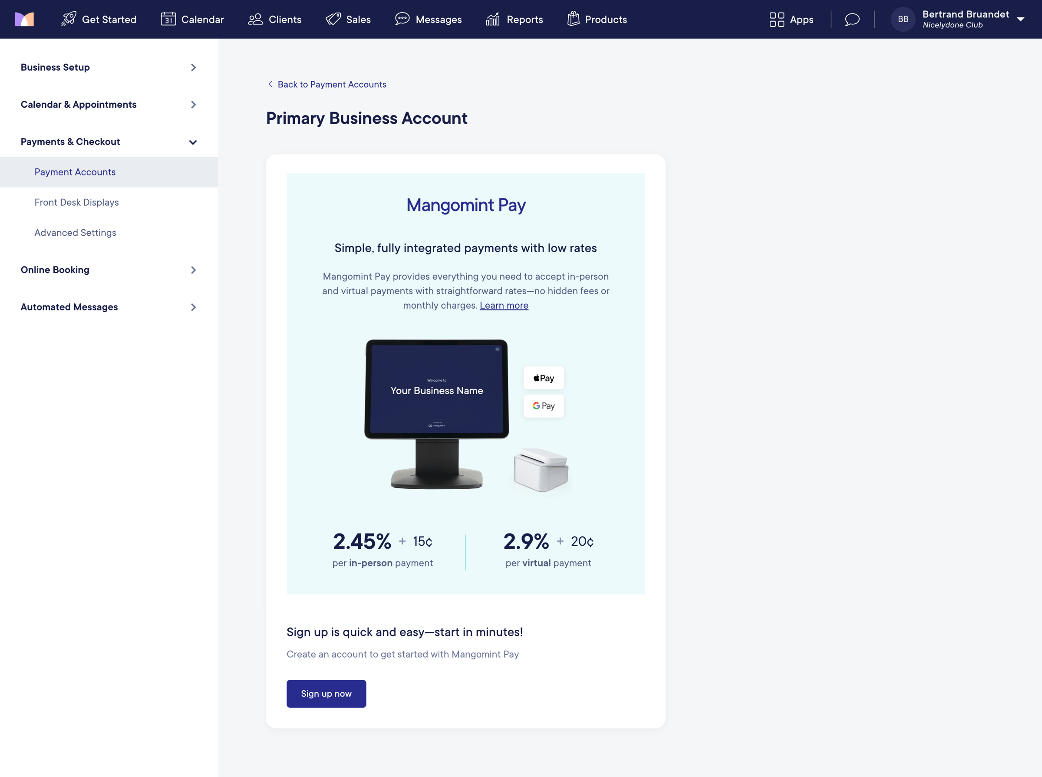Click 'Simple, fully integrated payments' subtitle
Viewport: 1042px width, 777px height.
[466, 248]
